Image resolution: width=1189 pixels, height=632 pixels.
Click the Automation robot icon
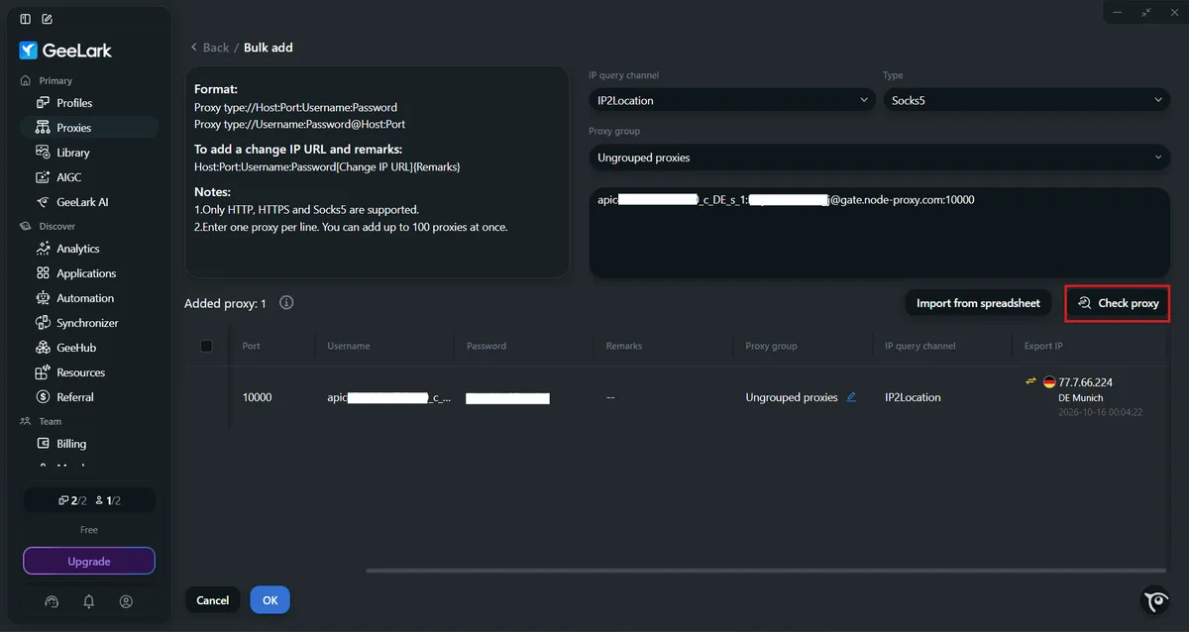43,298
